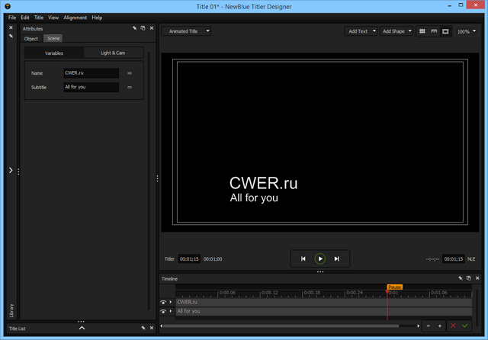The height and width of the screenshot is (340, 488).
Task: Click the Play button in transport controls
Action: pyautogui.click(x=320, y=259)
